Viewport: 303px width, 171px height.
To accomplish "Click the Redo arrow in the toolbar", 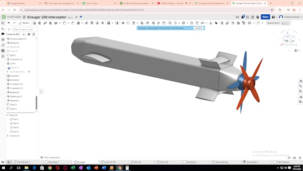I will 14,23.
